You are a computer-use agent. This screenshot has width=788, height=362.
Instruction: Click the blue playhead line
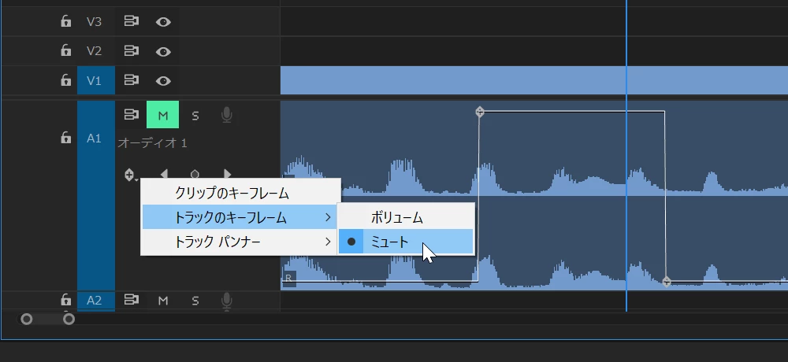[x=626, y=156]
